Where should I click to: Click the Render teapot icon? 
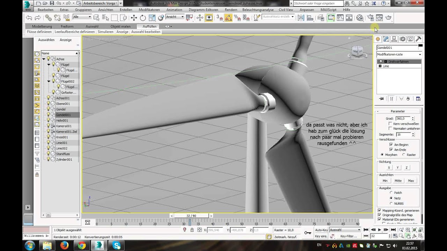coord(388,18)
